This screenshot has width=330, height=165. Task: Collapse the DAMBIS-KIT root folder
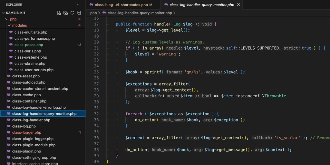click(3, 13)
